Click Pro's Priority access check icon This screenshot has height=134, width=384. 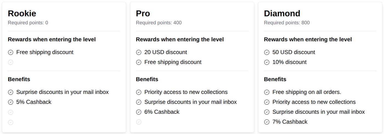tap(139, 92)
